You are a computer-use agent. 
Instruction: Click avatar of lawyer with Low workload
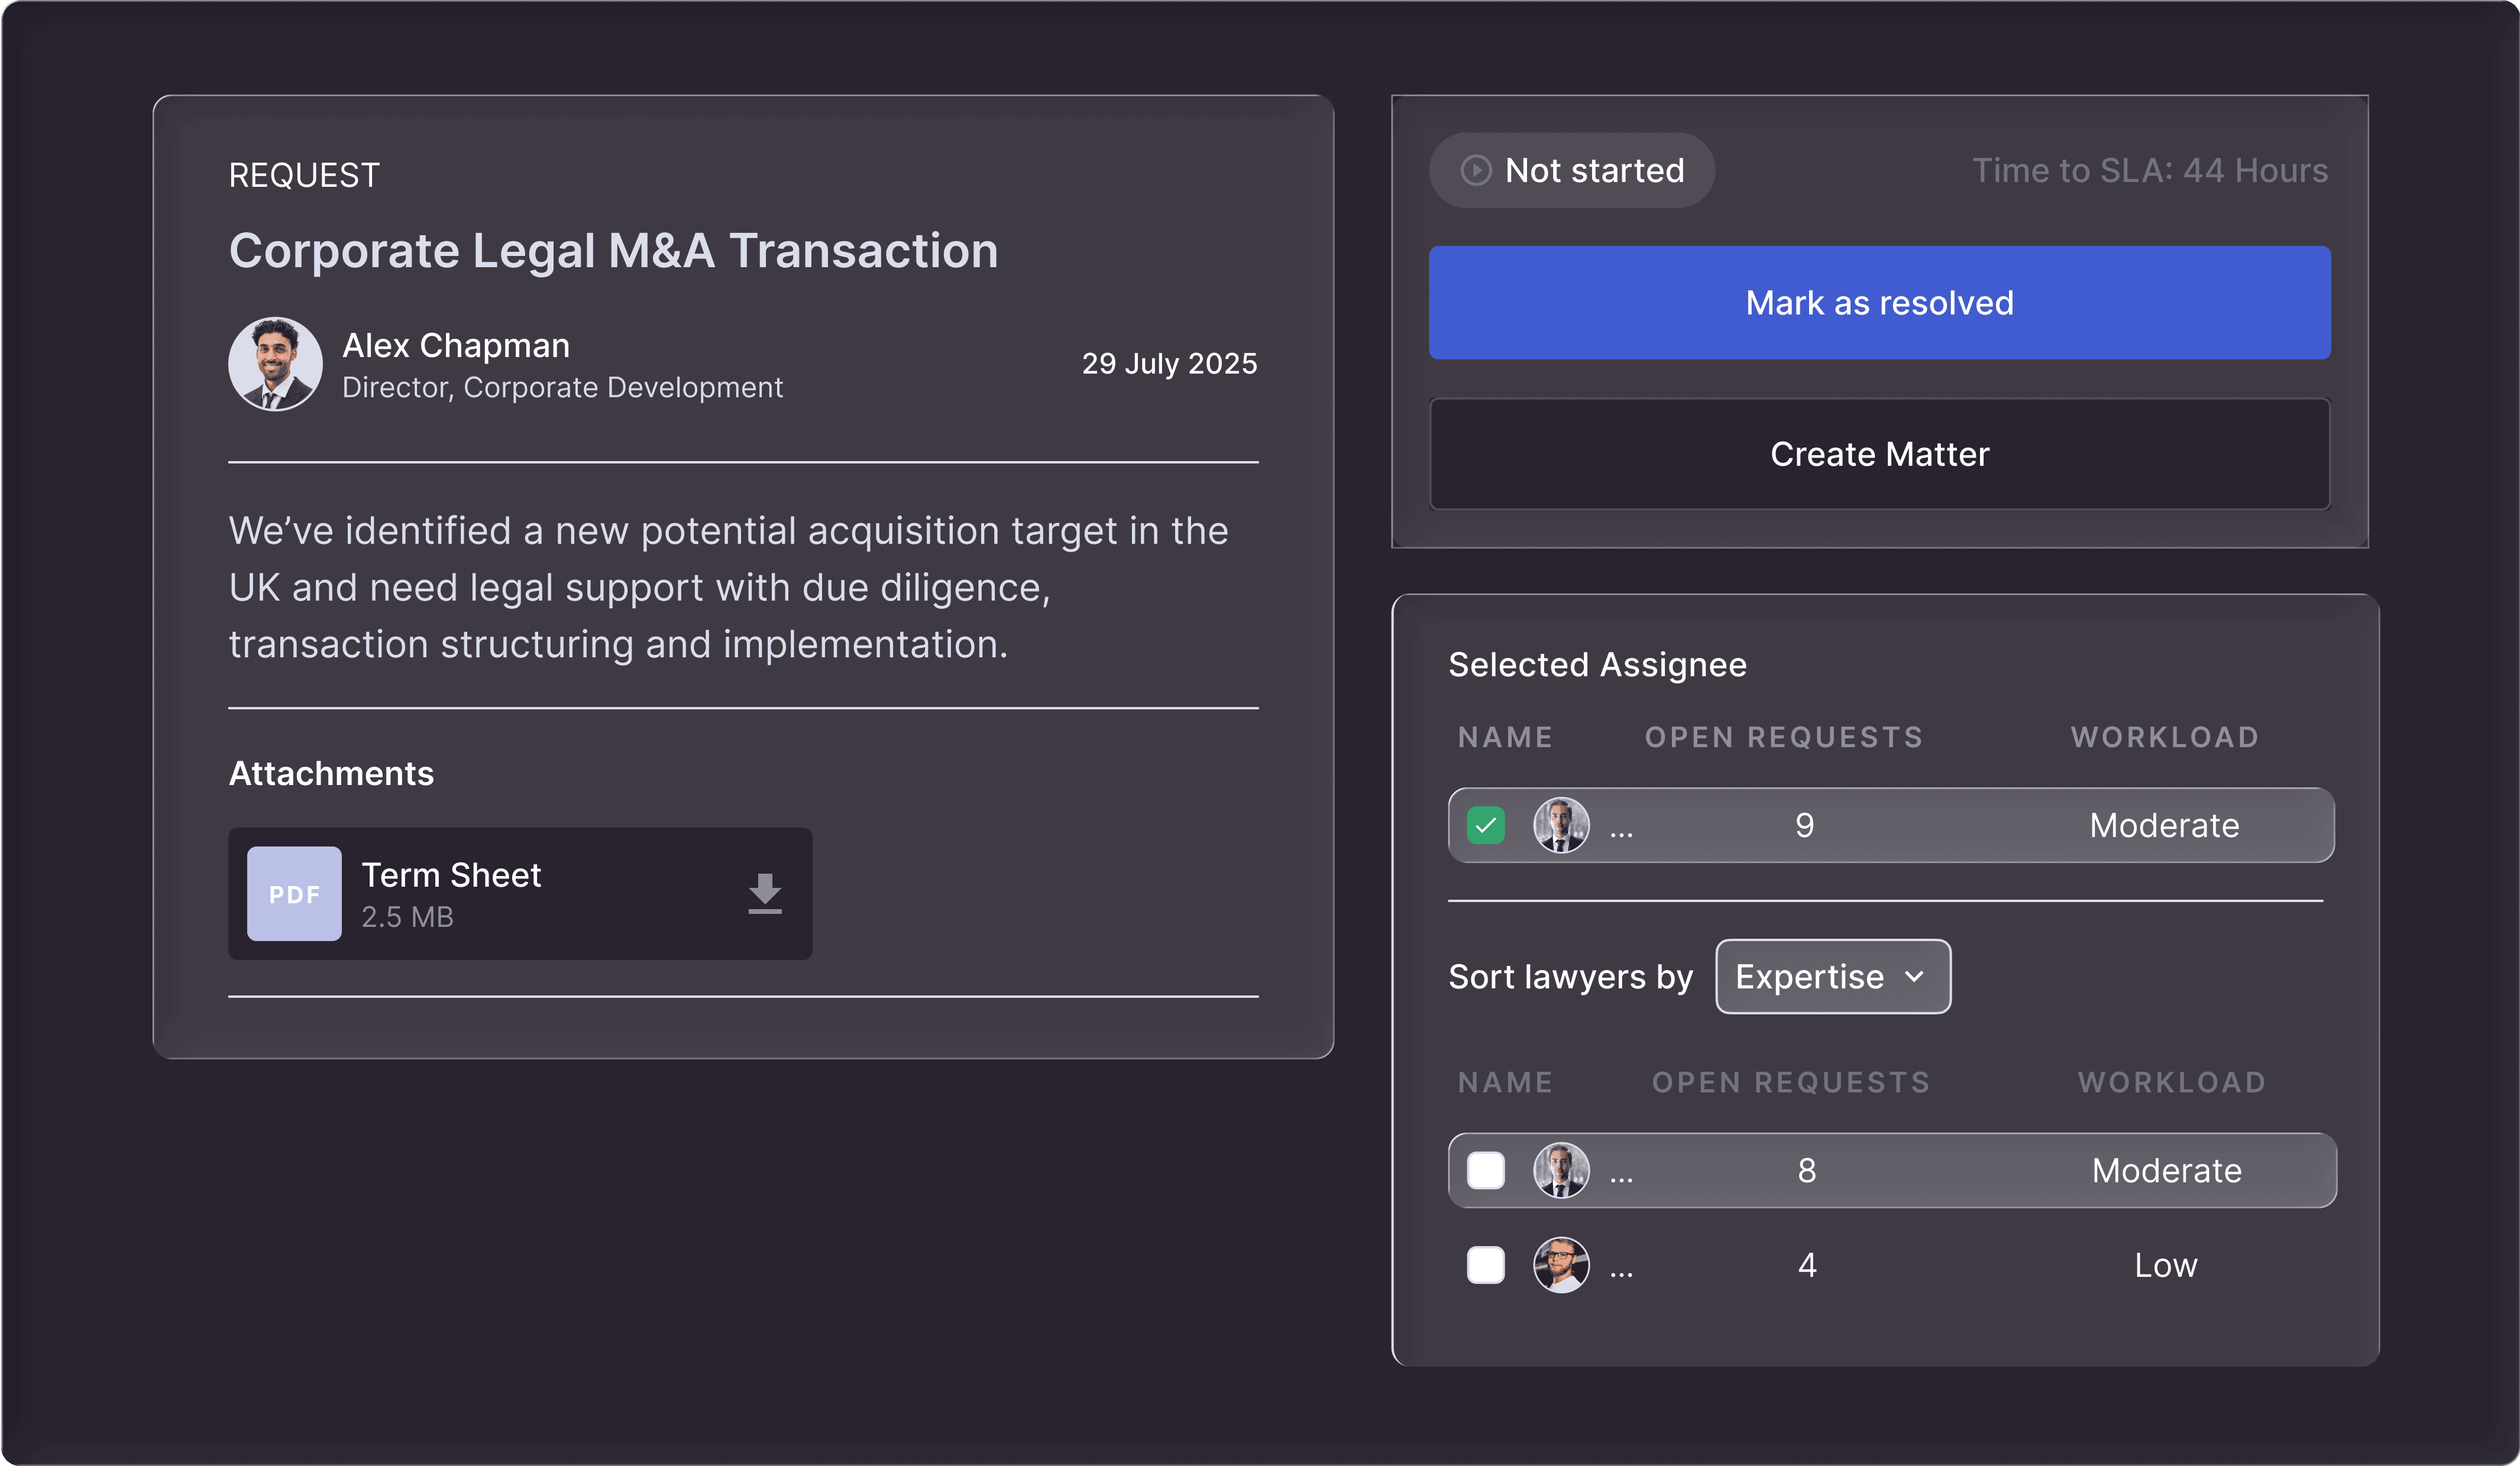point(1561,1265)
